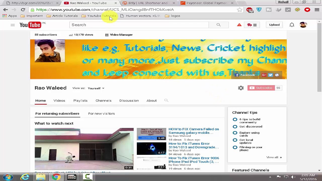Open the Discussion tab
This screenshot has width=322, height=181.
[129, 101]
